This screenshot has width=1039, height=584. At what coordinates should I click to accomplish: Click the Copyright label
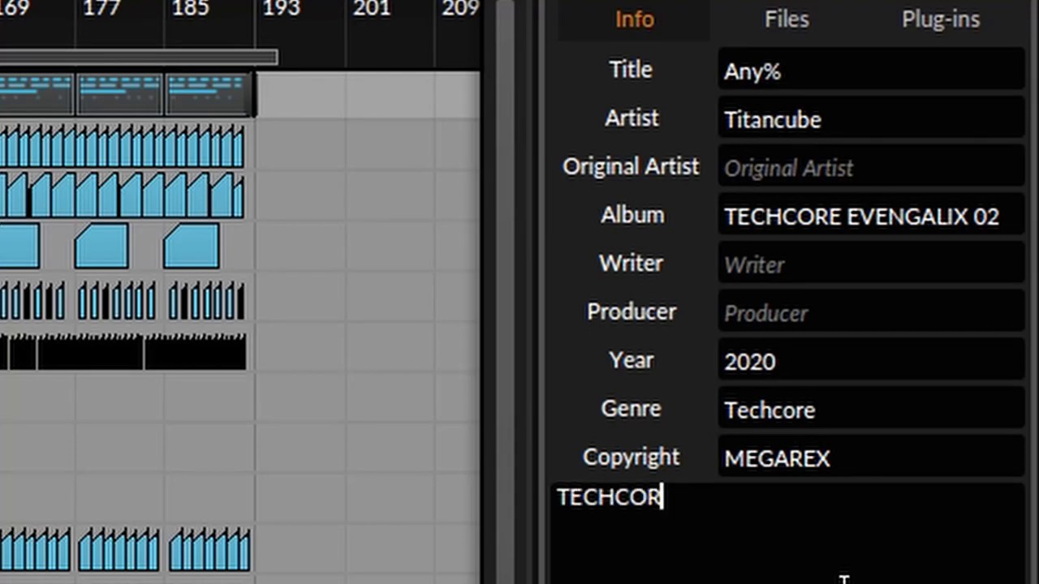[x=631, y=457]
